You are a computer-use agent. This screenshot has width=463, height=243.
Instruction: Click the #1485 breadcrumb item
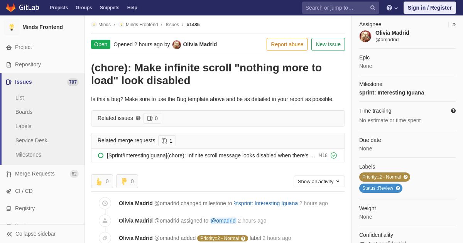193,25
